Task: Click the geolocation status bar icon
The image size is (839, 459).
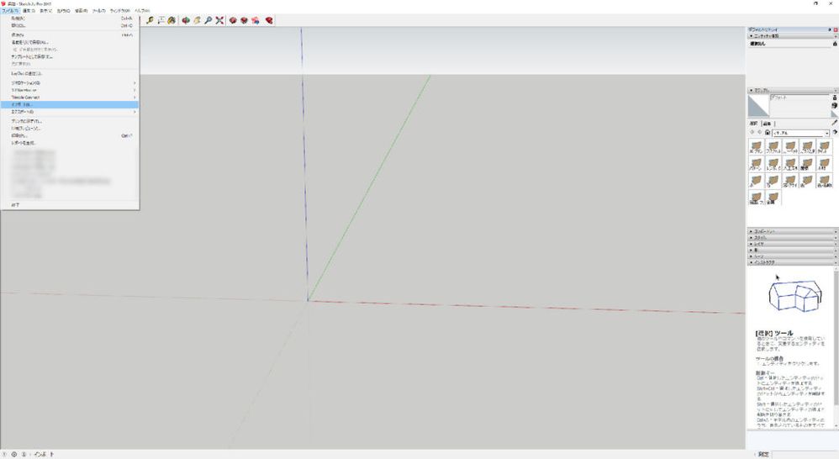Action: 4,454
